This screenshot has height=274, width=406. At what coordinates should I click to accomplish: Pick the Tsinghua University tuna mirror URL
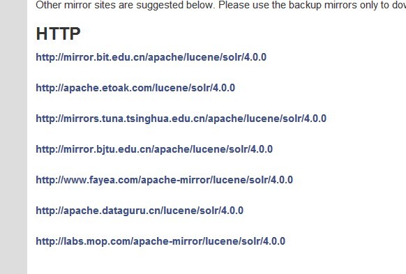coord(181,119)
